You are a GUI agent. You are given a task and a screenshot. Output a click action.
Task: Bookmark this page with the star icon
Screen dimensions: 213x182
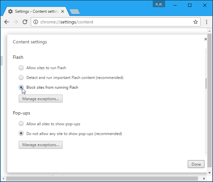pyautogui.click(x=196, y=22)
